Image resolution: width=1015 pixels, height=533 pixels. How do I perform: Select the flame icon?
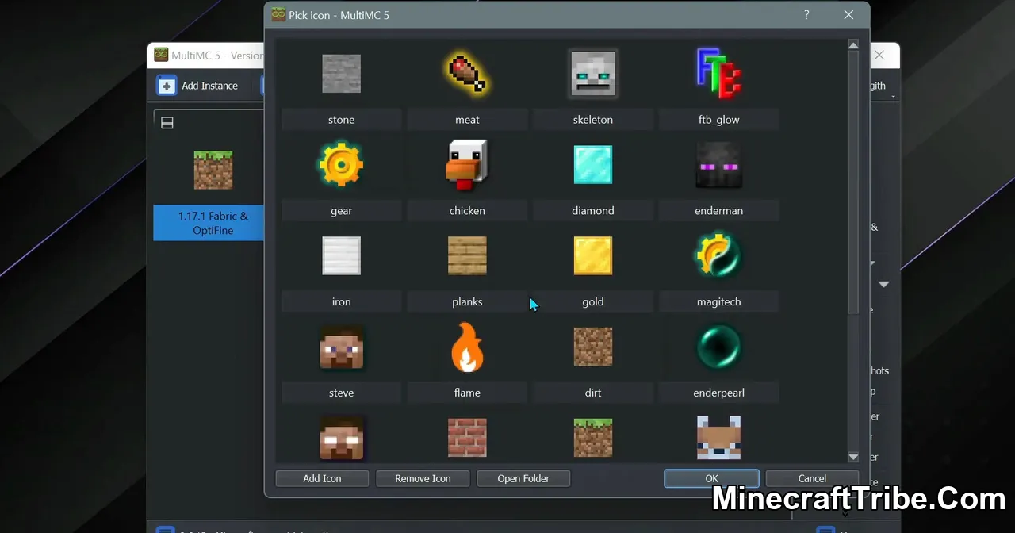click(467, 347)
